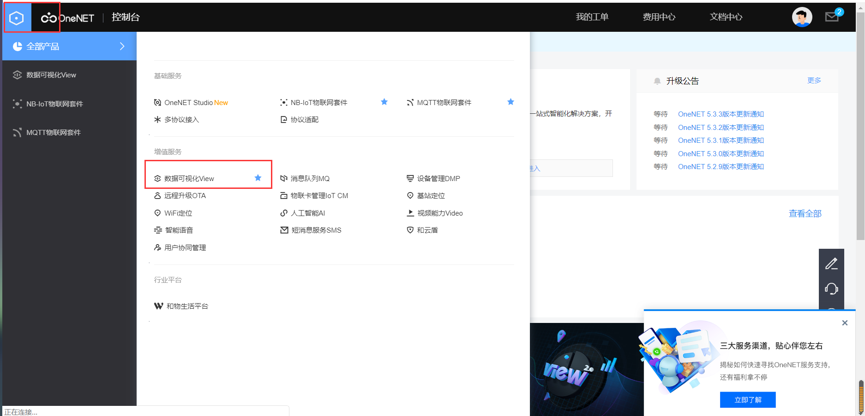Open the user avatar menu
865x416 pixels.
pos(802,17)
